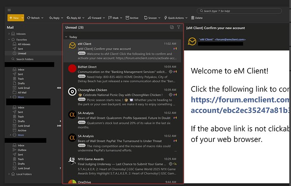Screen dimensions: 291x186
Task: Open the Refresh dropdown arrow
Action: [x=42, y=18]
